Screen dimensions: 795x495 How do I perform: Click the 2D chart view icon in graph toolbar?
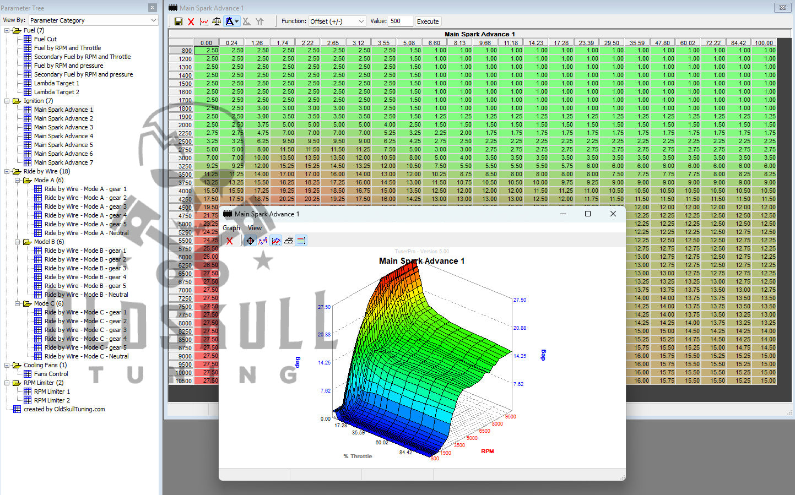click(275, 240)
